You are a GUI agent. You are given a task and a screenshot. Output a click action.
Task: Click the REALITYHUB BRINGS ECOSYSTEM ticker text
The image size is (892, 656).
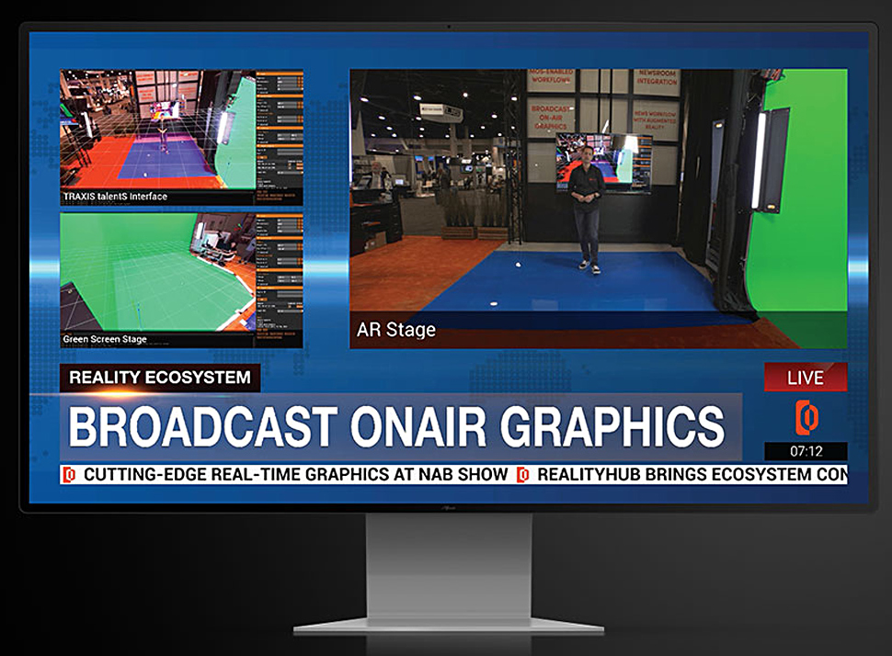click(x=690, y=475)
